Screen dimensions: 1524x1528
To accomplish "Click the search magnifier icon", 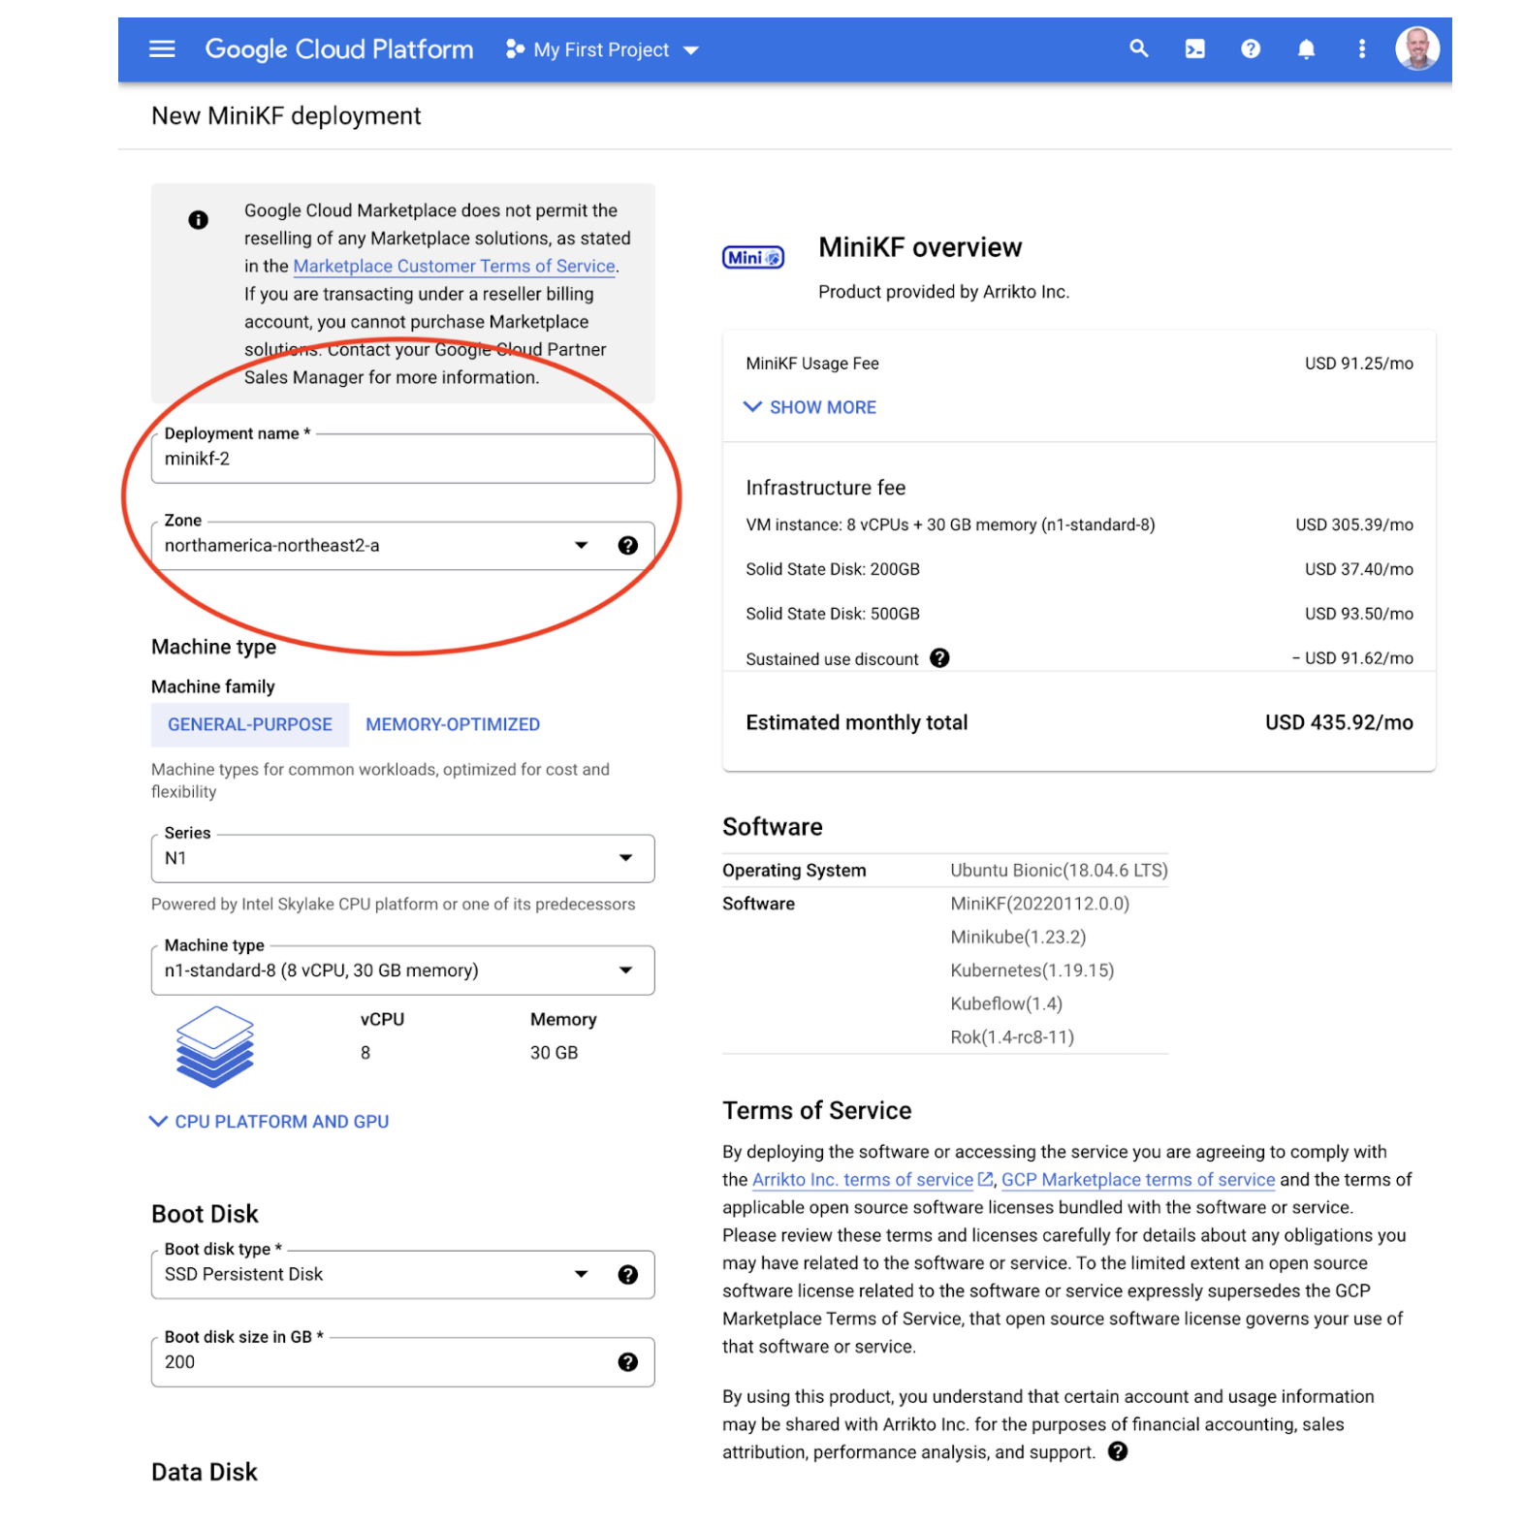I will (1139, 48).
